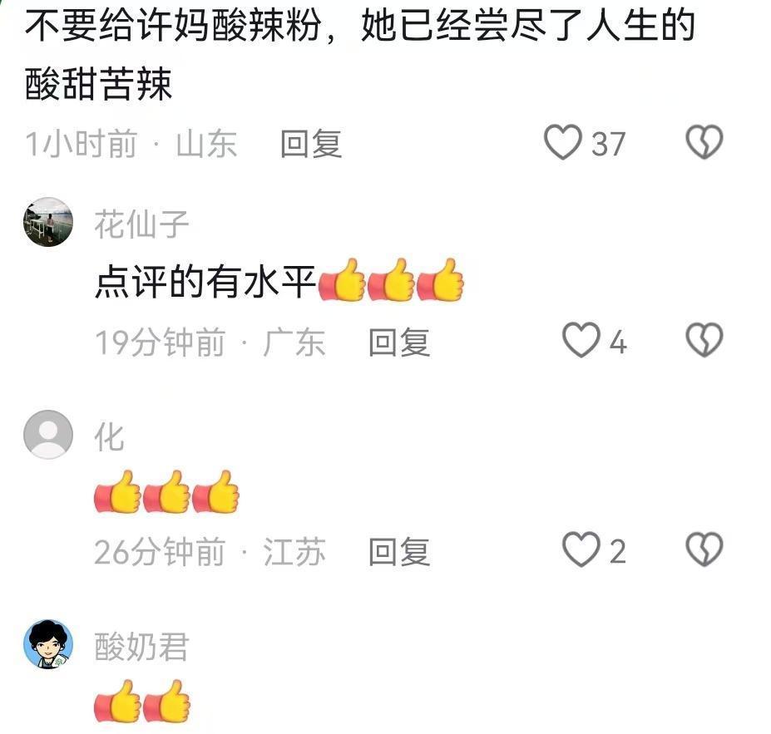
Task: Like 花仙子's comment
Action: pyautogui.click(x=581, y=340)
